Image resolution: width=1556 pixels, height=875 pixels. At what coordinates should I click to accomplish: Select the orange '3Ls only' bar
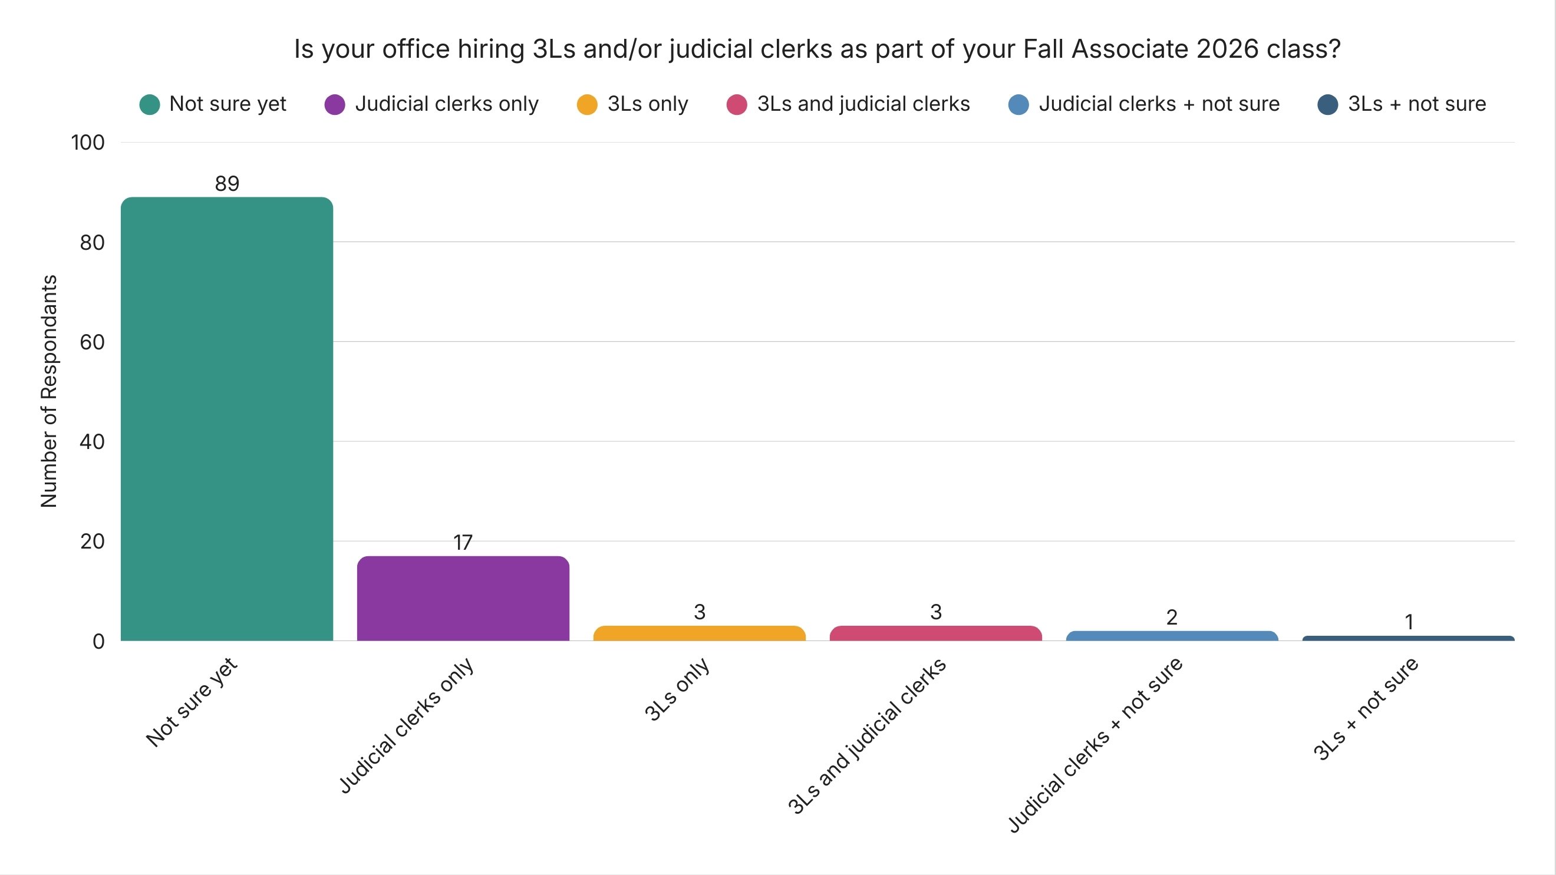click(x=699, y=633)
